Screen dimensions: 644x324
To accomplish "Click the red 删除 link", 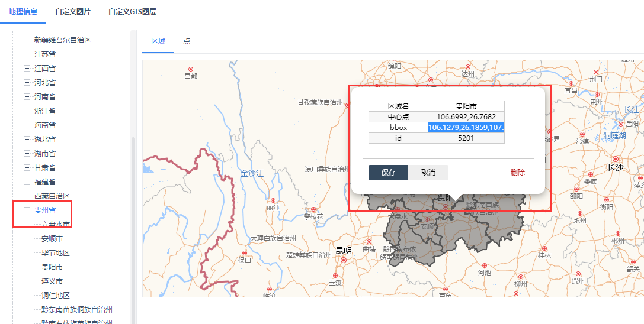I will pos(517,173).
